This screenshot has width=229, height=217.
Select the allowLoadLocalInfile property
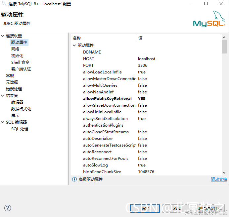[102, 72]
